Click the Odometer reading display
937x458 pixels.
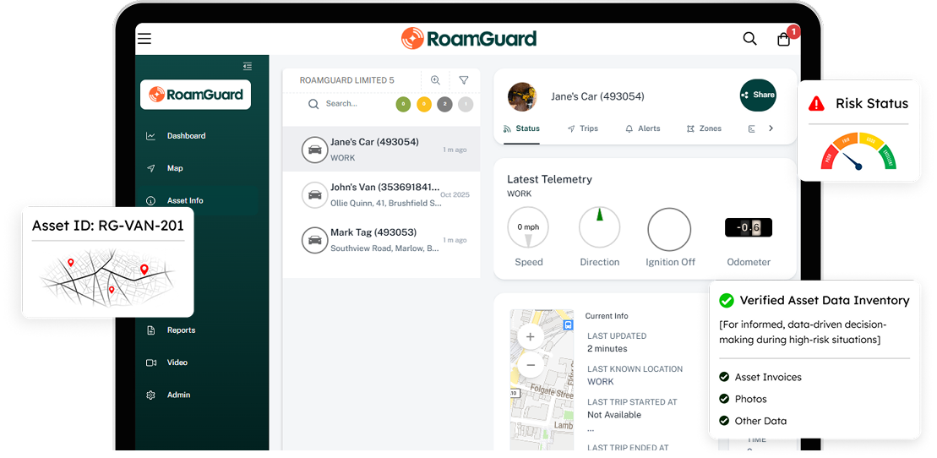click(749, 227)
